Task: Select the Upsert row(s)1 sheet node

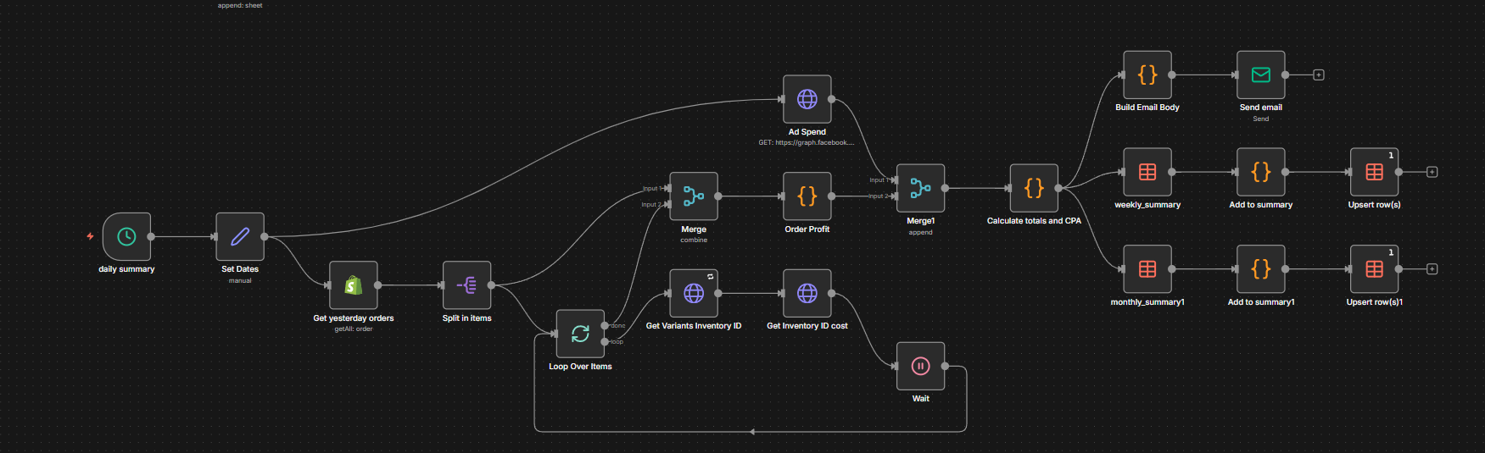Action: point(1375,269)
